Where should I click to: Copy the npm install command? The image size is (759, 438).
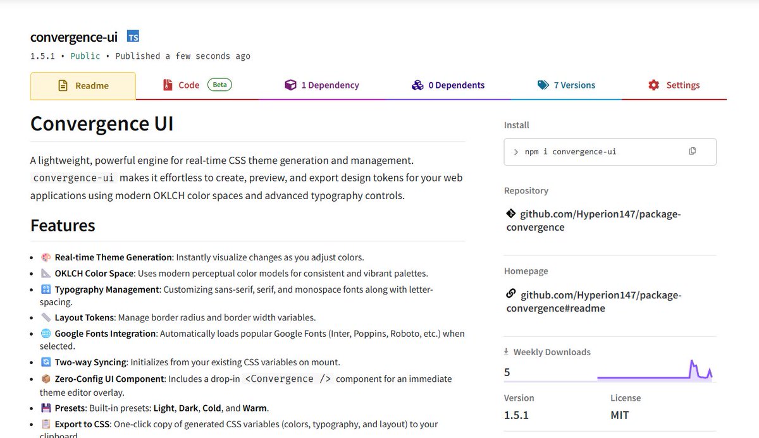(x=692, y=151)
